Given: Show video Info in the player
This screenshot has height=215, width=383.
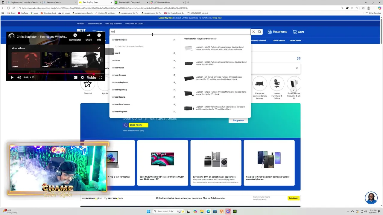Looking at the screenshot, I should click(99, 37).
